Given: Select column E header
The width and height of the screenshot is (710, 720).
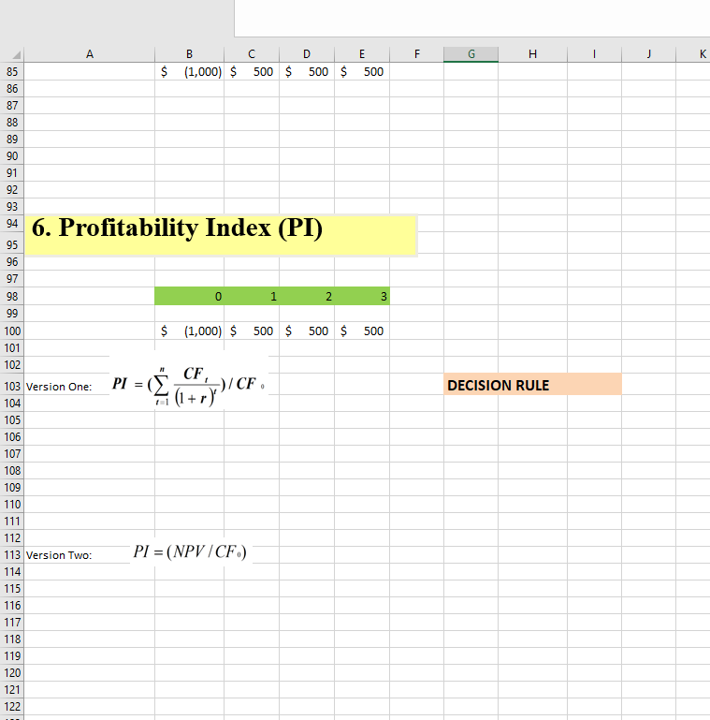Looking at the screenshot, I should pyautogui.click(x=362, y=54).
